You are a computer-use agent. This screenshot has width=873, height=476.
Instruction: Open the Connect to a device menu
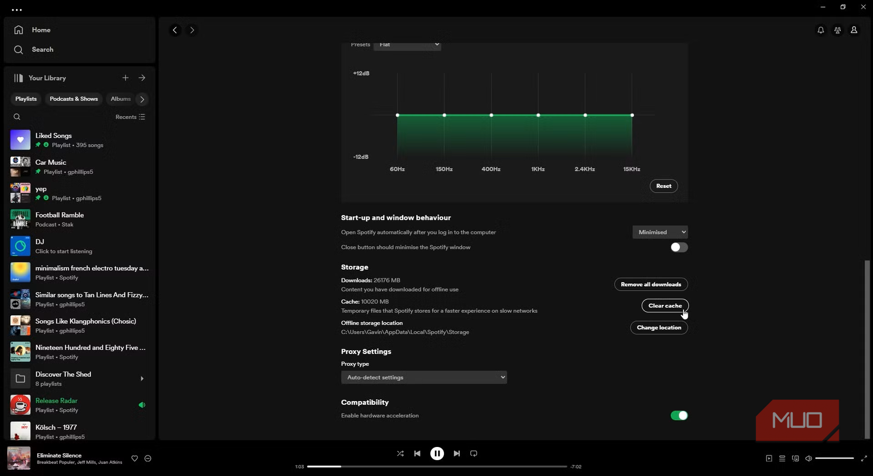tap(795, 459)
